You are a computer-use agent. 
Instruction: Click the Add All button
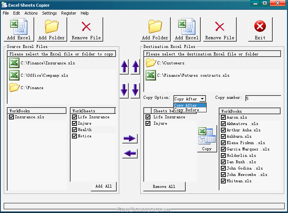click(103, 186)
